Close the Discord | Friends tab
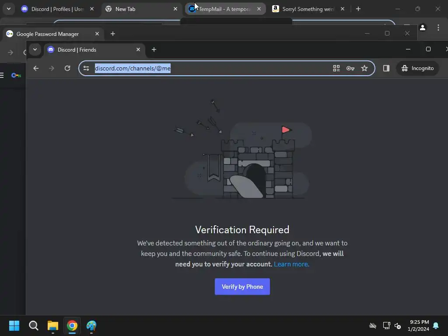Screen dimensions: 448x336 coord(138,49)
